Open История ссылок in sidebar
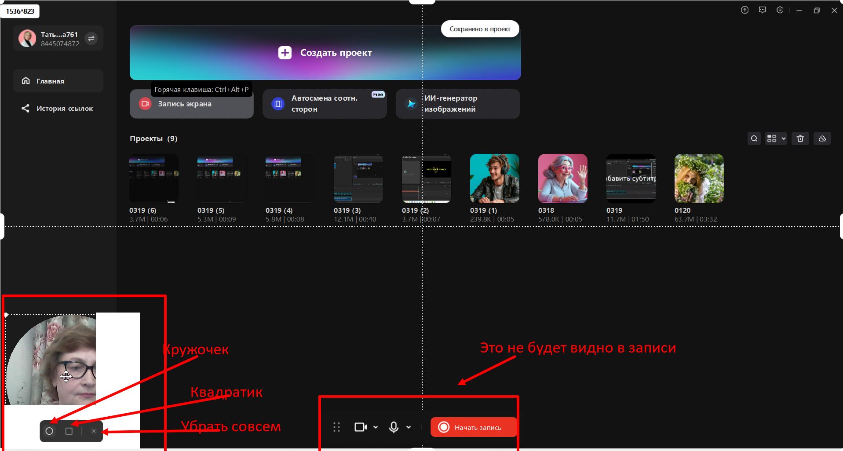 pyautogui.click(x=58, y=108)
